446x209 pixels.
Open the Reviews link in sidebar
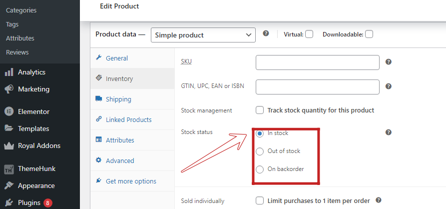coord(17,52)
